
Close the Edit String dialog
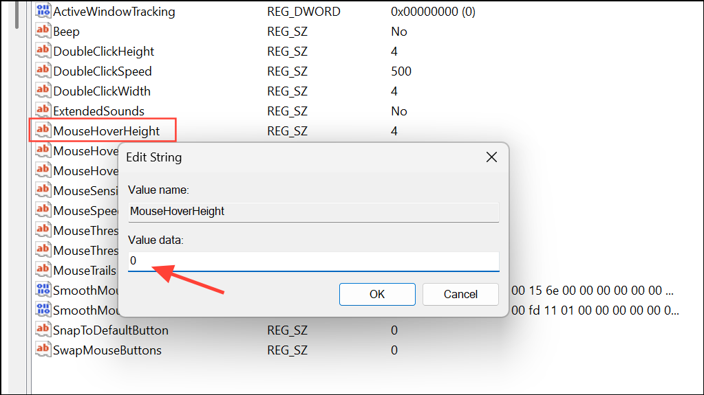click(491, 157)
